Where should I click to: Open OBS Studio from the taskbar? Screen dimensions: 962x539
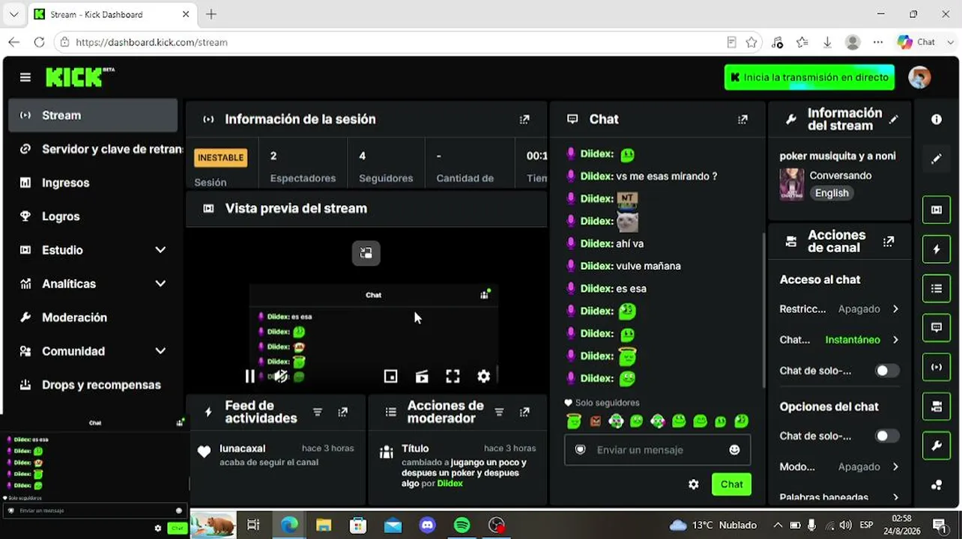pyautogui.click(x=497, y=526)
